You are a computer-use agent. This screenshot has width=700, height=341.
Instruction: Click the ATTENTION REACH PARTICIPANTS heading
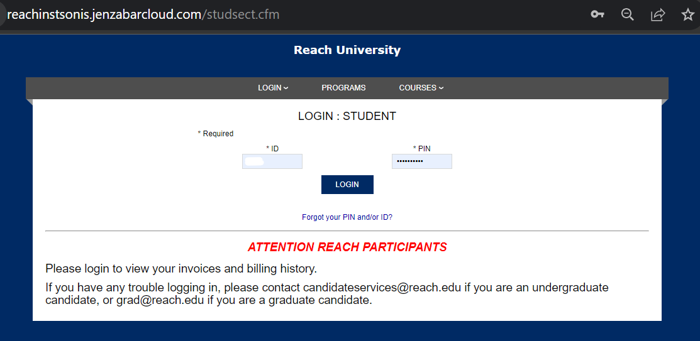[x=347, y=247]
